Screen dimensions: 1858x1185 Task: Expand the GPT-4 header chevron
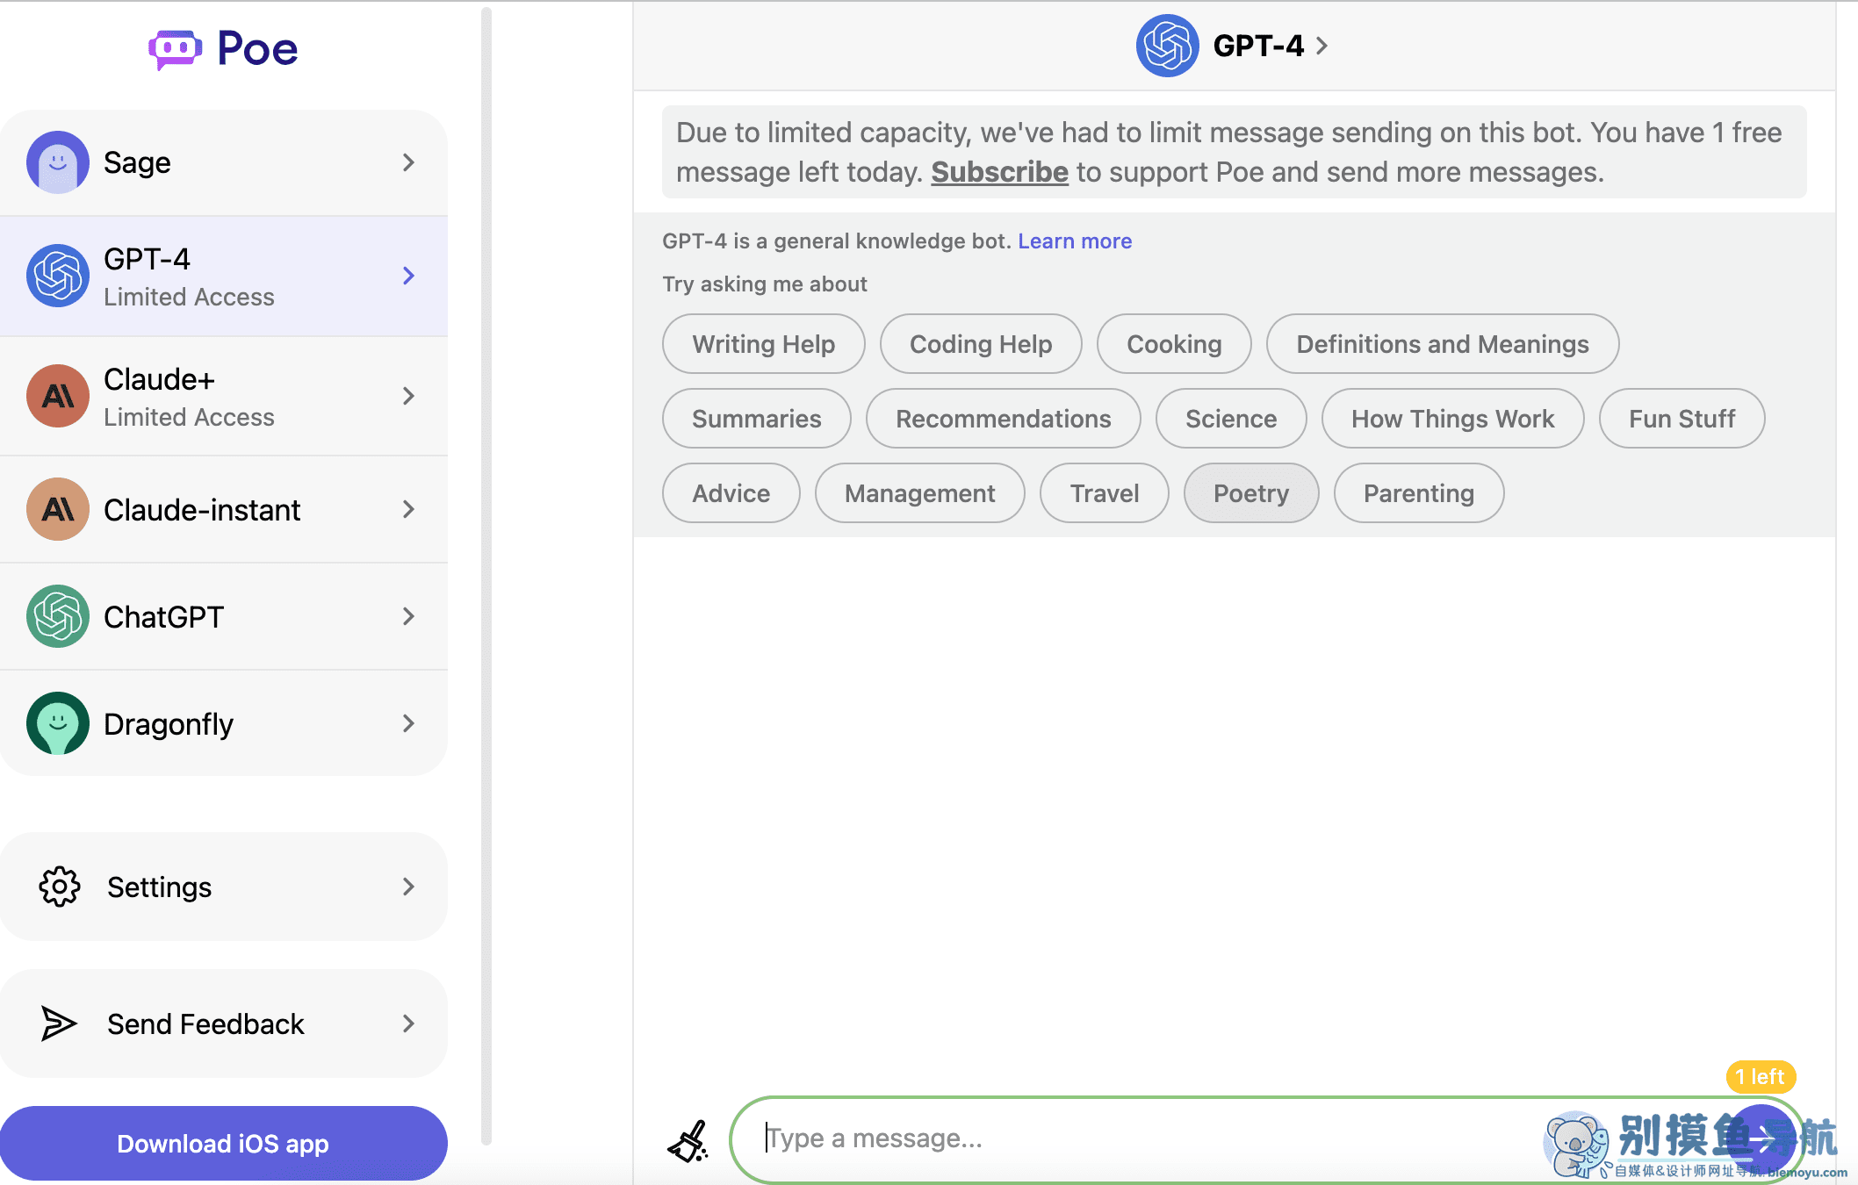[1321, 46]
